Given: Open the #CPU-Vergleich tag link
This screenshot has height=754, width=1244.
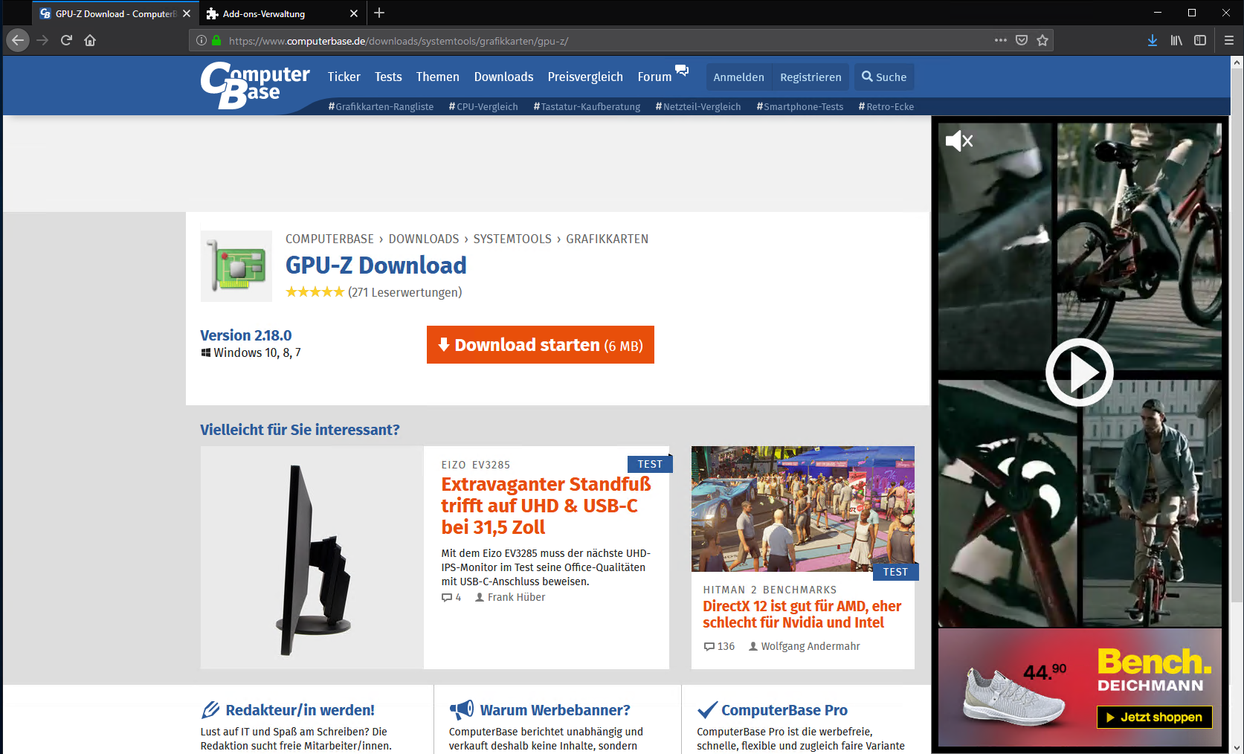Looking at the screenshot, I should [483, 106].
